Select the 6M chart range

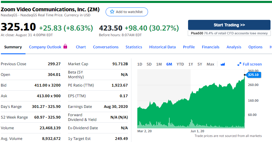point(169,64)
